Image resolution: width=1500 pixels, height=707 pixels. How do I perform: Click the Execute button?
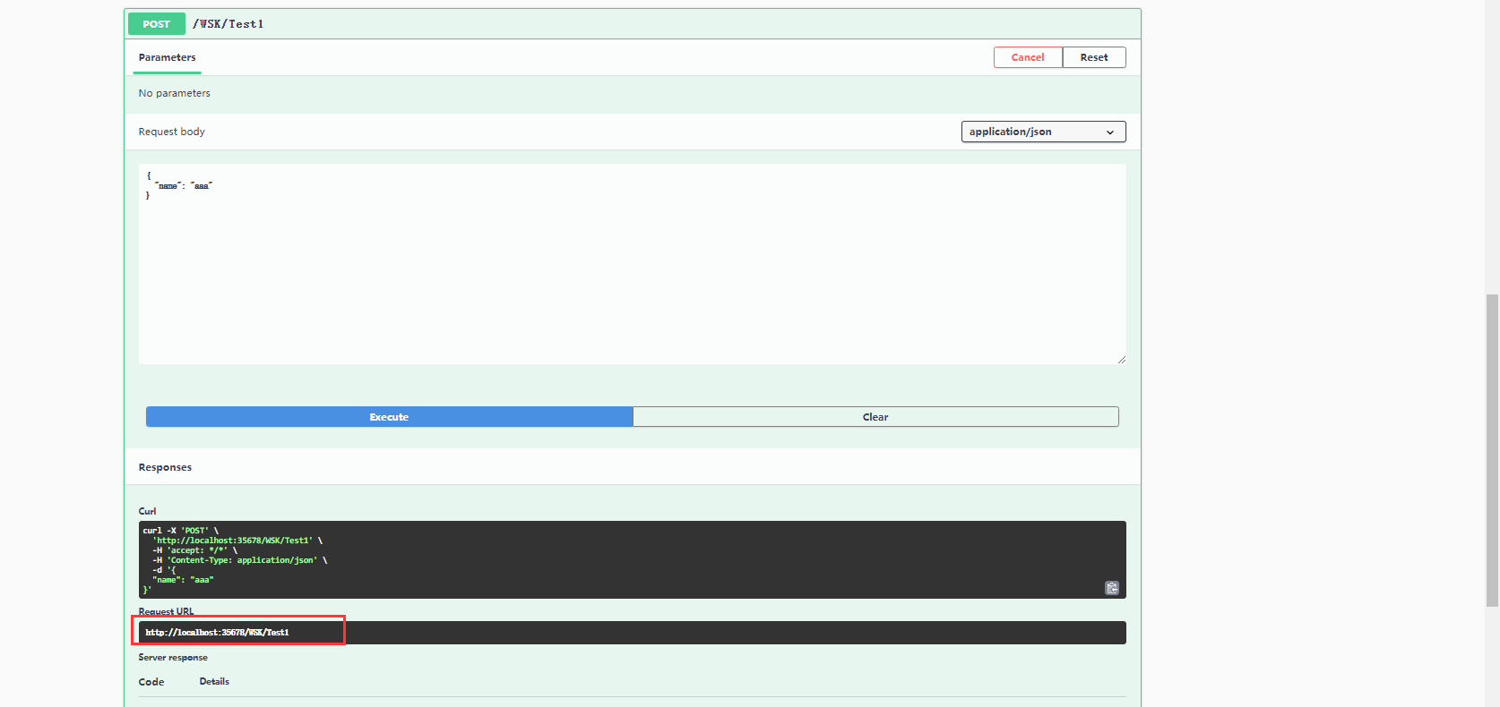(389, 417)
